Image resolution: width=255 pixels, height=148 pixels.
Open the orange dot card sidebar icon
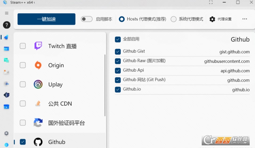coord(6,72)
